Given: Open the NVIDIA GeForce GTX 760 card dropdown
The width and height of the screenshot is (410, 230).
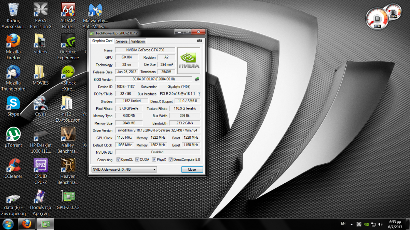Looking at the screenshot, I should [124, 169].
